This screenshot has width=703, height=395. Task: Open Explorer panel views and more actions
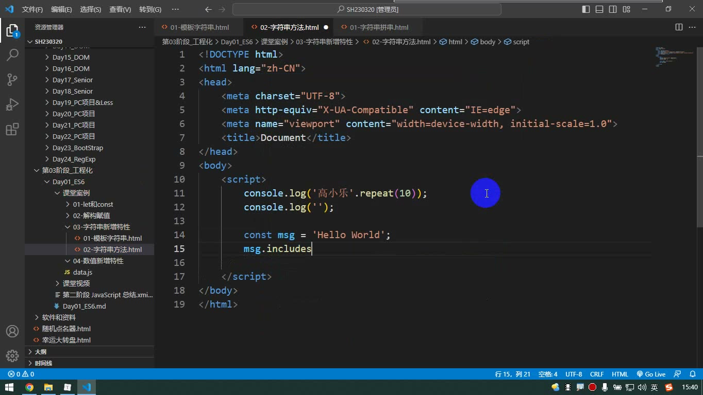pos(142,27)
